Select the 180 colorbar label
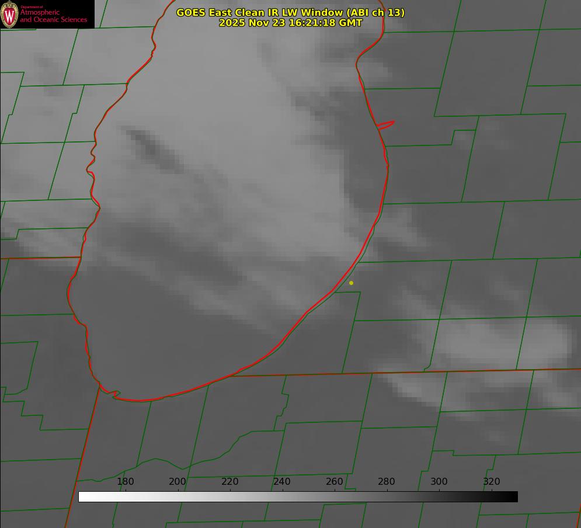Screen dimensions: 581x528 (x=125, y=481)
